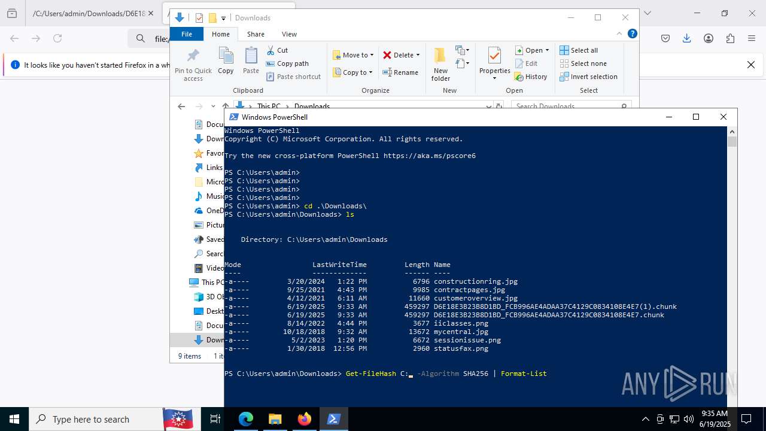This screenshot has width=766, height=431.
Task: Expand the Move to dropdown
Action: [x=372, y=55]
